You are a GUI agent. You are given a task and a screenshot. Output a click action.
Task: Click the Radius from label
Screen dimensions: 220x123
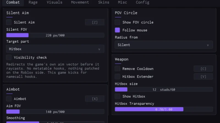(x=126, y=37)
